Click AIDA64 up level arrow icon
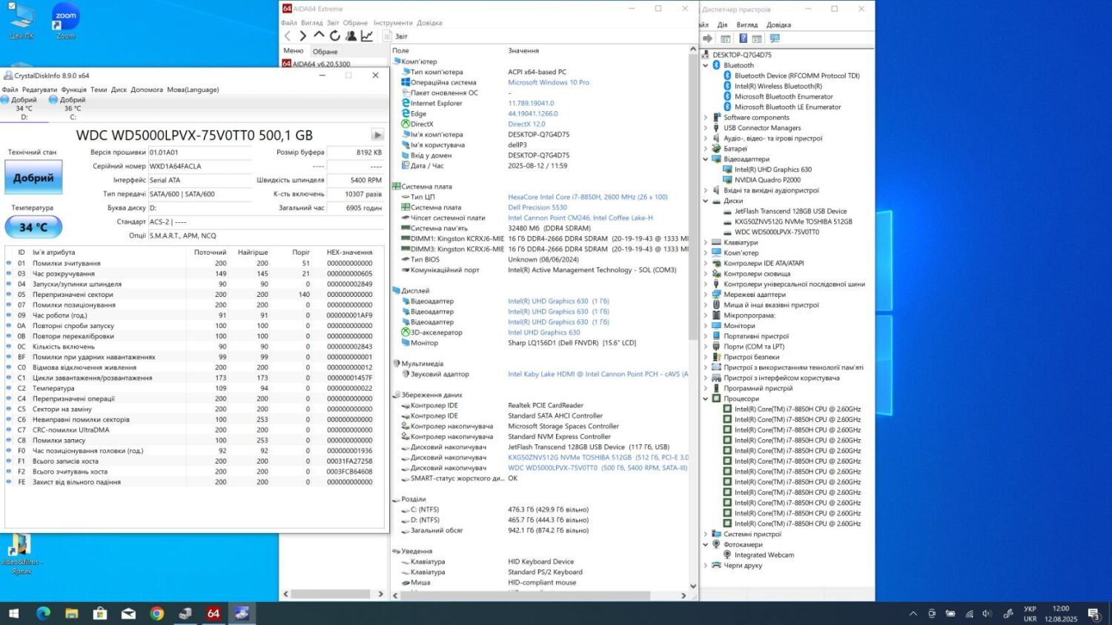Screen dimensions: 1112x625 coord(319,36)
